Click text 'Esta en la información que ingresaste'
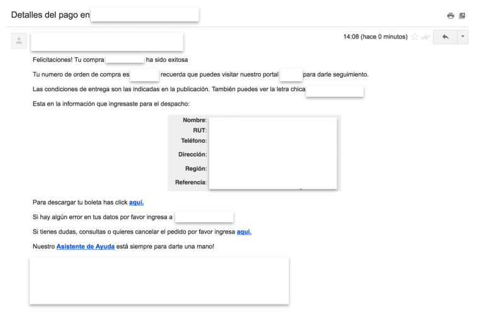 click(85, 104)
